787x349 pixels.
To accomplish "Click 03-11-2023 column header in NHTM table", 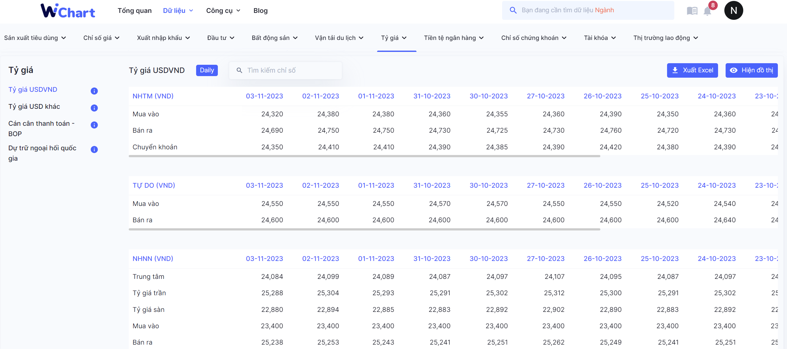I will (x=264, y=96).
